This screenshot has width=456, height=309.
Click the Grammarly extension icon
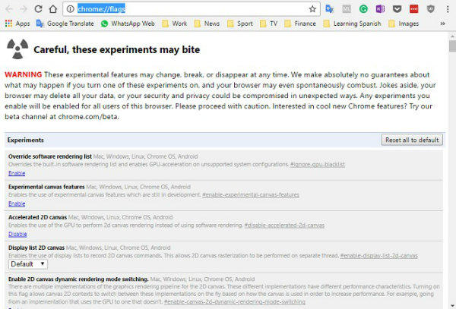point(363,9)
